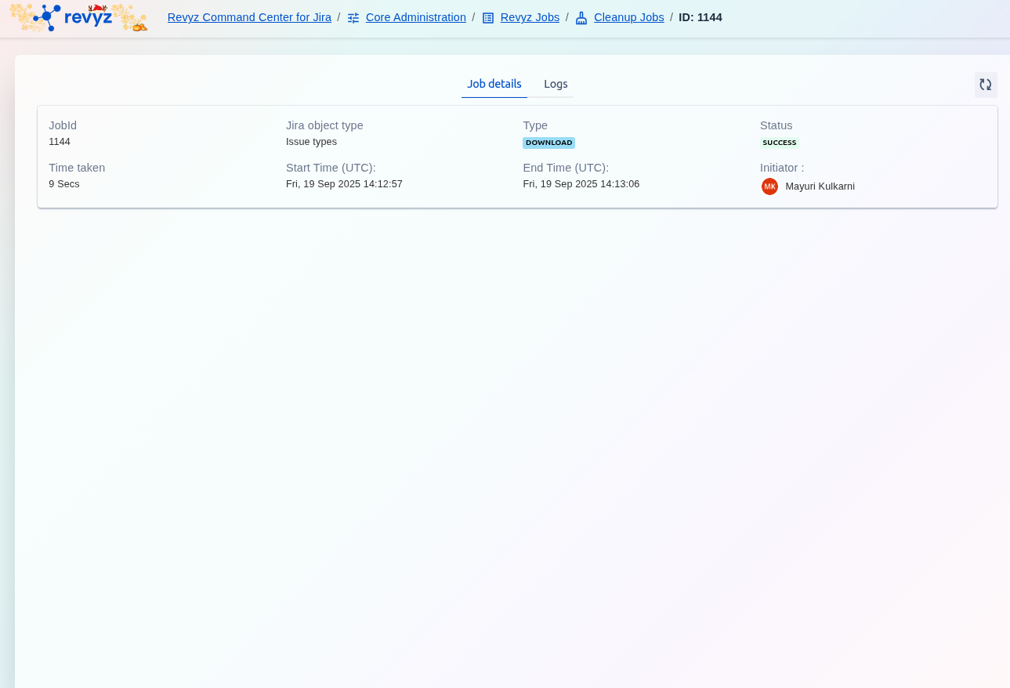The width and height of the screenshot is (1010, 688).
Task: Click the JobId value 1144
Action: click(x=60, y=142)
